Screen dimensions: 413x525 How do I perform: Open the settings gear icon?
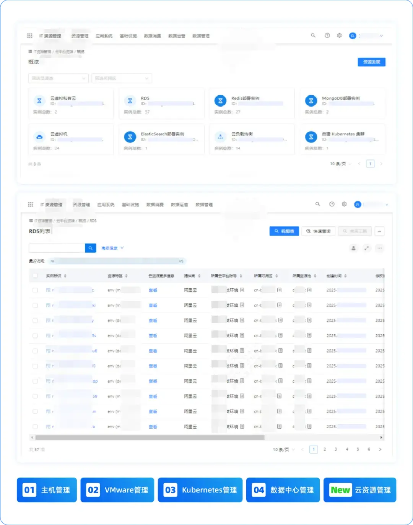(x=339, y=36)
